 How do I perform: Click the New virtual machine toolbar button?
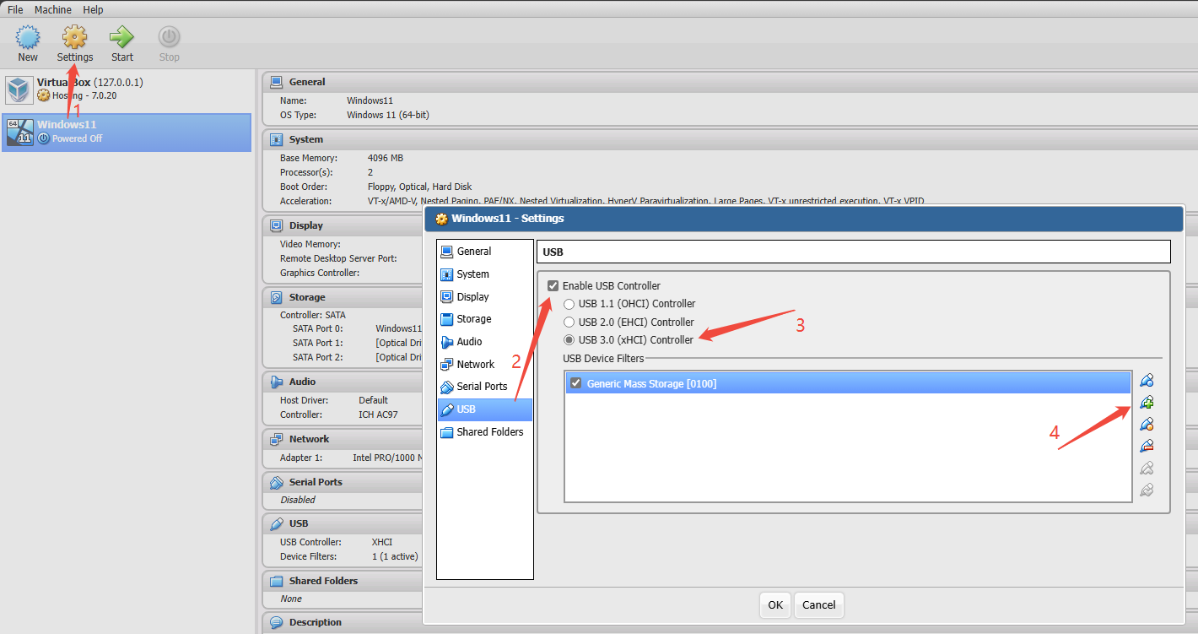28,44
